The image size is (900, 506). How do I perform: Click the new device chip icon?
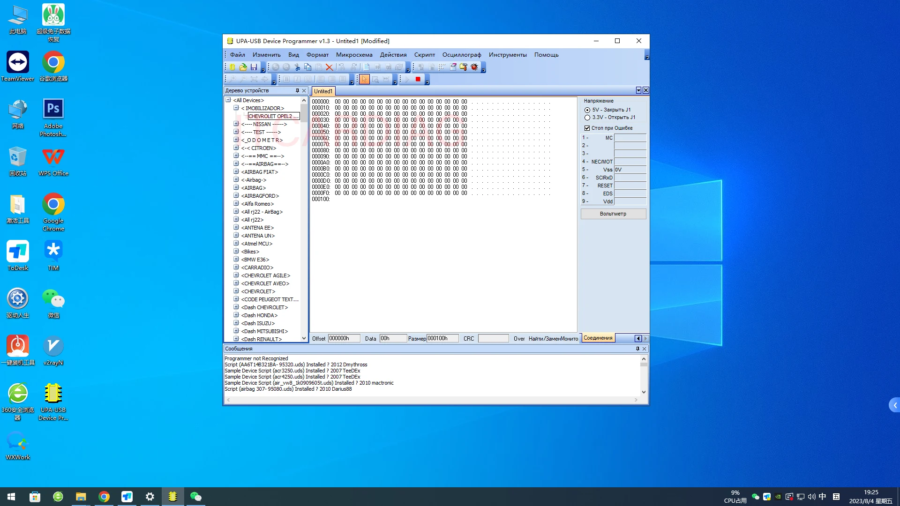pos(232,67)
